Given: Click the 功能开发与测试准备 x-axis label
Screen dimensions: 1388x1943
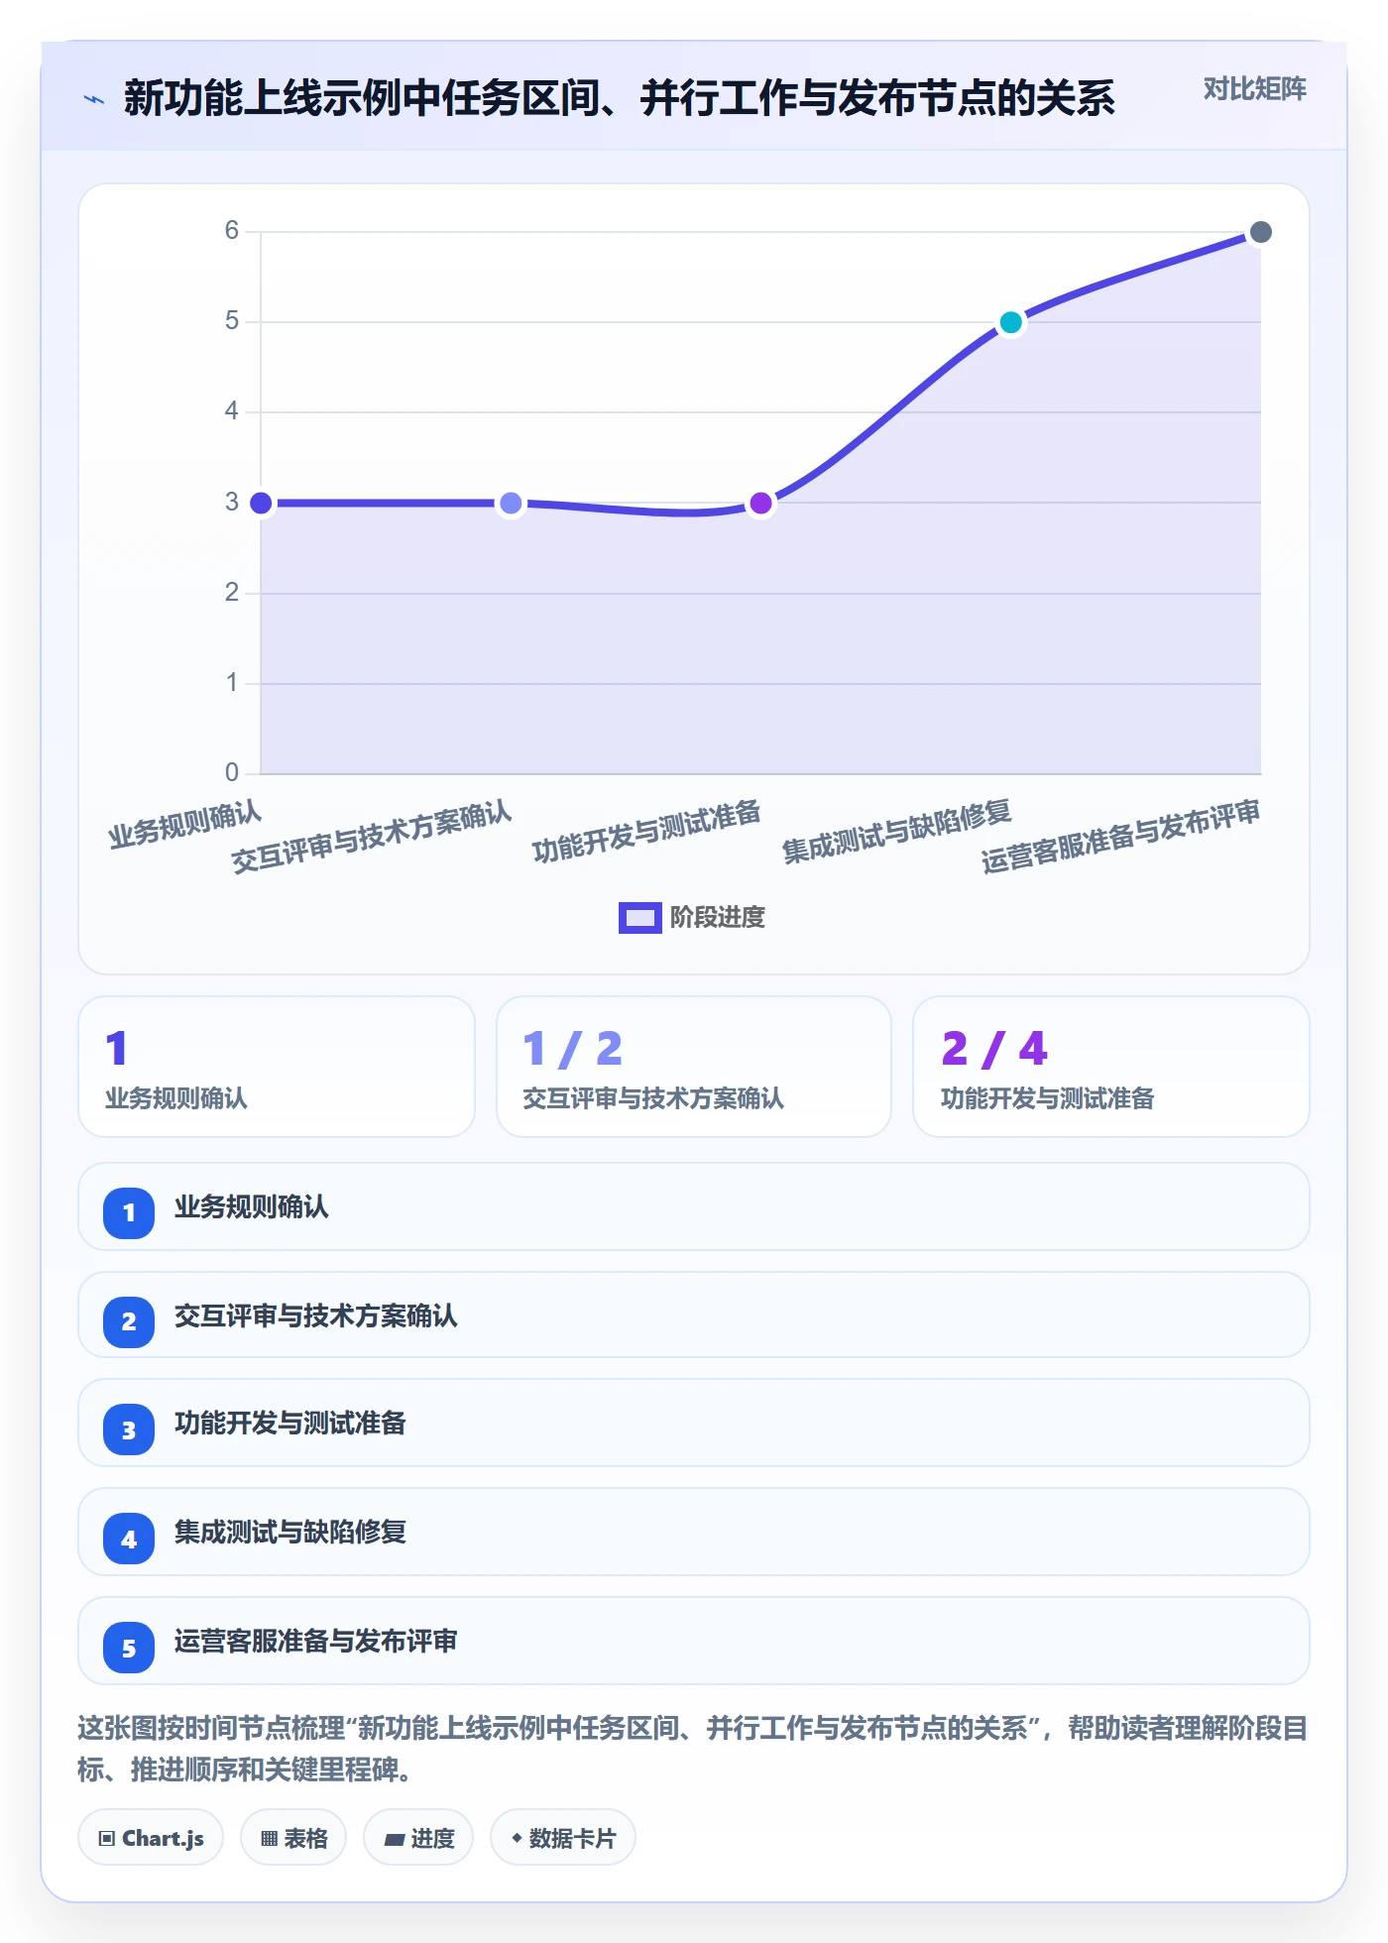Looking at the screenshot, I should click(646, 831).
